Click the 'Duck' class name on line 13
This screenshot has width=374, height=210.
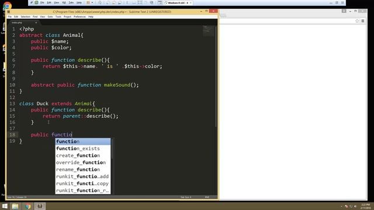pyautogui.click(x=43, y=104)
